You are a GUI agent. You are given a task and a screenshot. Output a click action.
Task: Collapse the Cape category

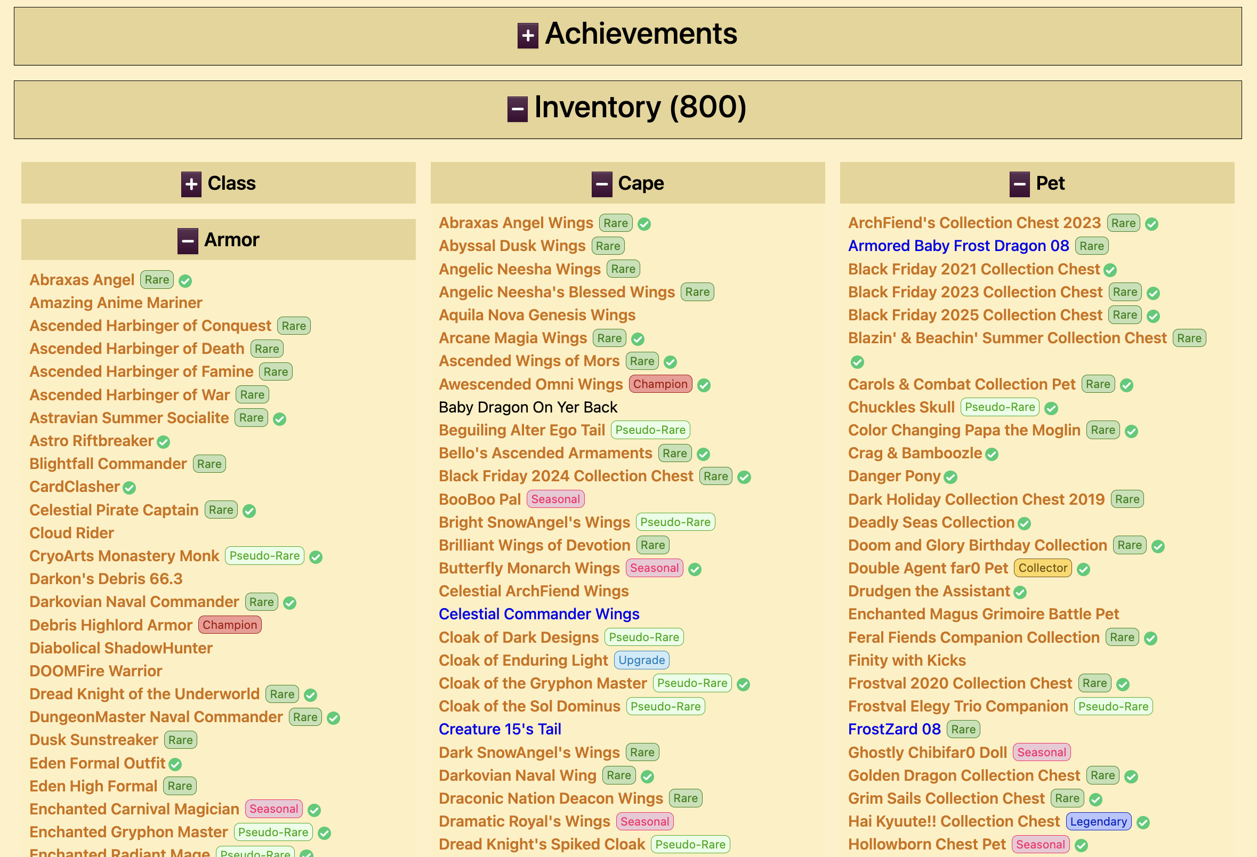(601, 184)
